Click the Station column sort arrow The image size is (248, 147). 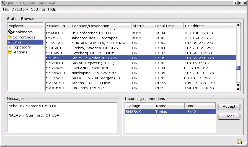(64, 26)
